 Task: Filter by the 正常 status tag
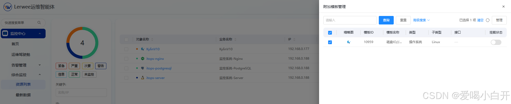(74, 74)
